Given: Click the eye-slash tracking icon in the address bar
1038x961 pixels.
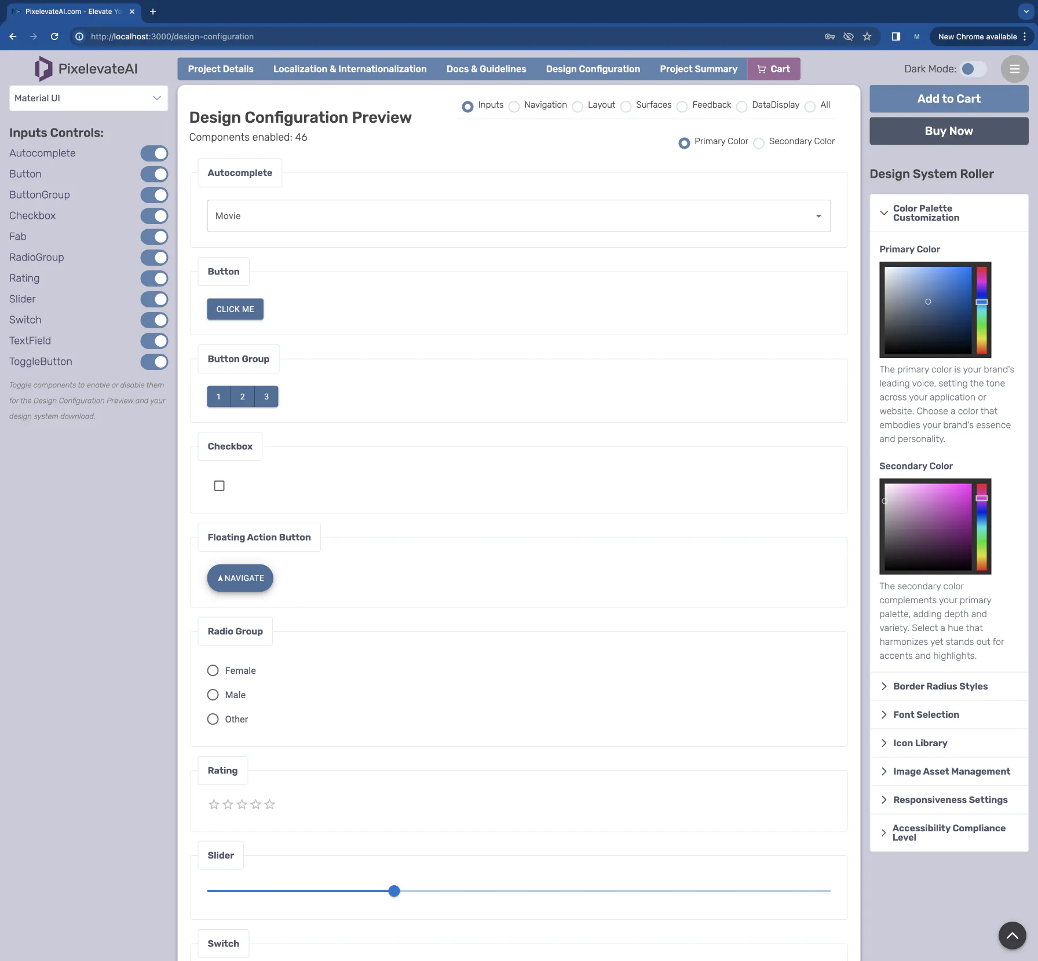Looking at the screenshot, I should tap(849, 36).
